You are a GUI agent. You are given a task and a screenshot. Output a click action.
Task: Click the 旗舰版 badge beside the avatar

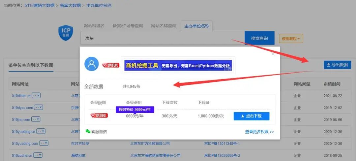(x=110, y=65)
